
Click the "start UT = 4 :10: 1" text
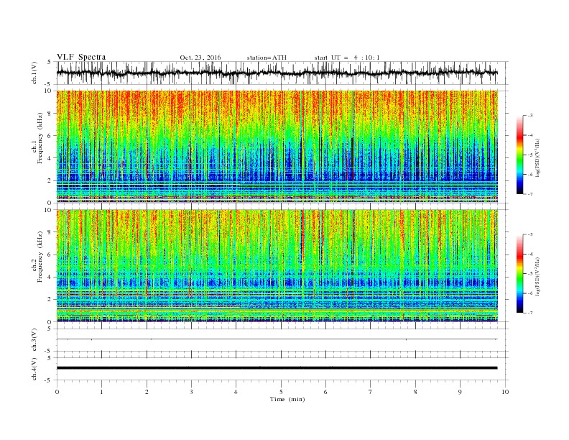click(x=347, y=58)
